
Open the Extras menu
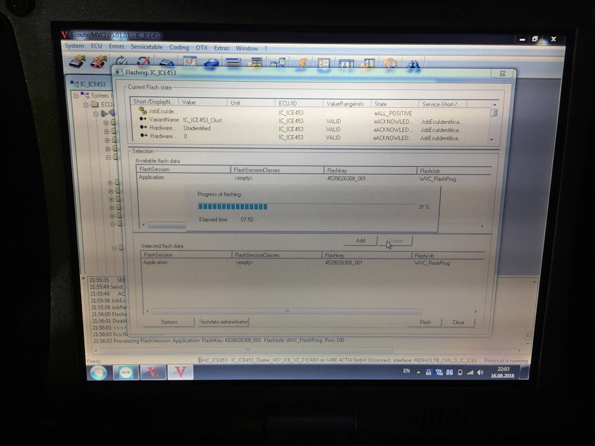coord(221,48)
